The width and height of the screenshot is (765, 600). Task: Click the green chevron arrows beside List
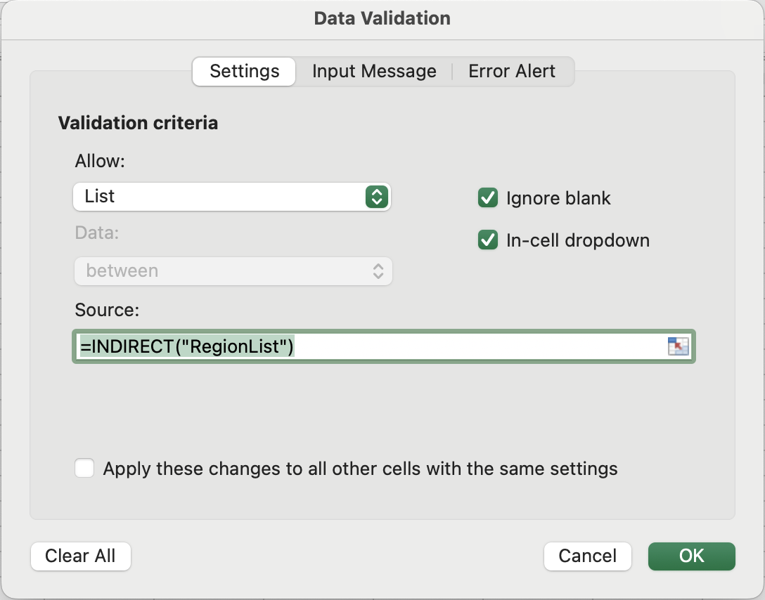click(377, 197)
